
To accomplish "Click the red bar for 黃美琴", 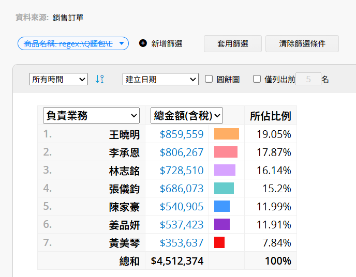I will coord(219,242).
